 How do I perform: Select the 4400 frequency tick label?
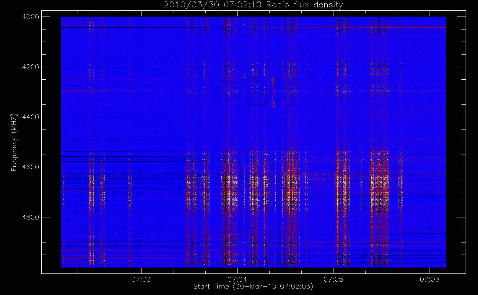click(x=31, y=117)
